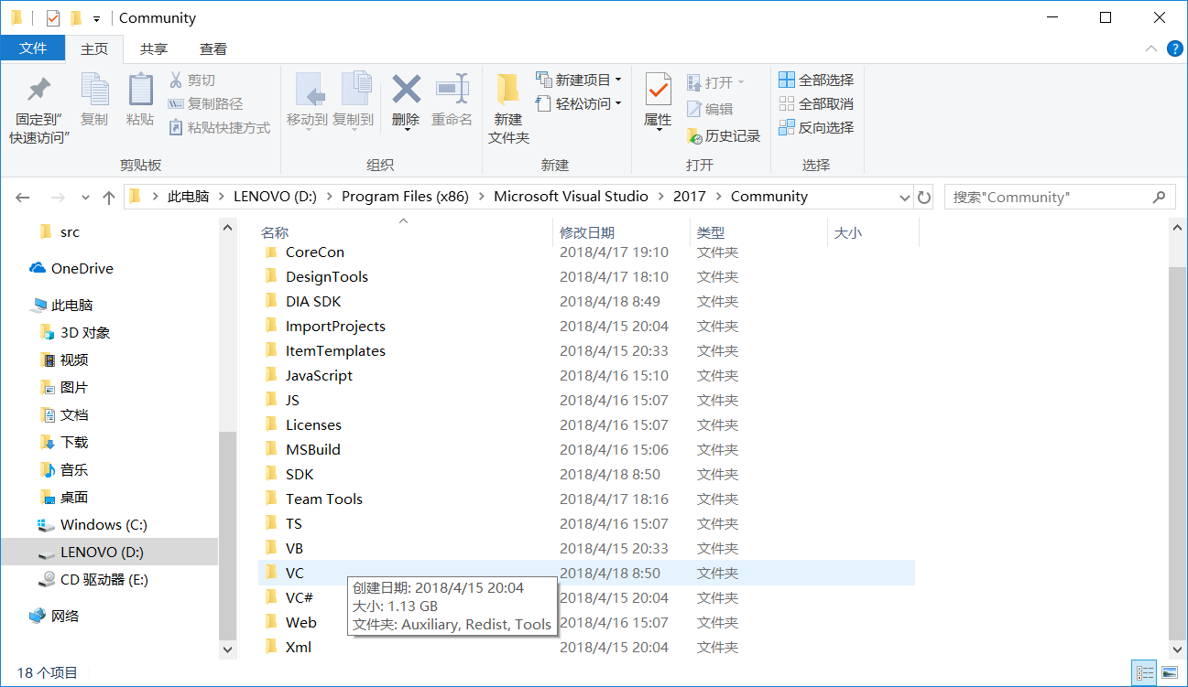Open Quick Access Toolbar customize dropdown

coord(96,18)
